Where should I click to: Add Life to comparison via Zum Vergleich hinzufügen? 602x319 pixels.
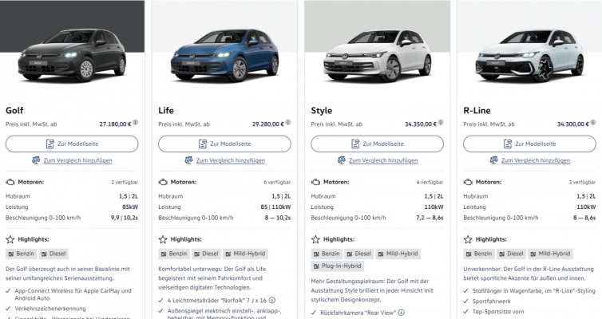pos(231,160)
